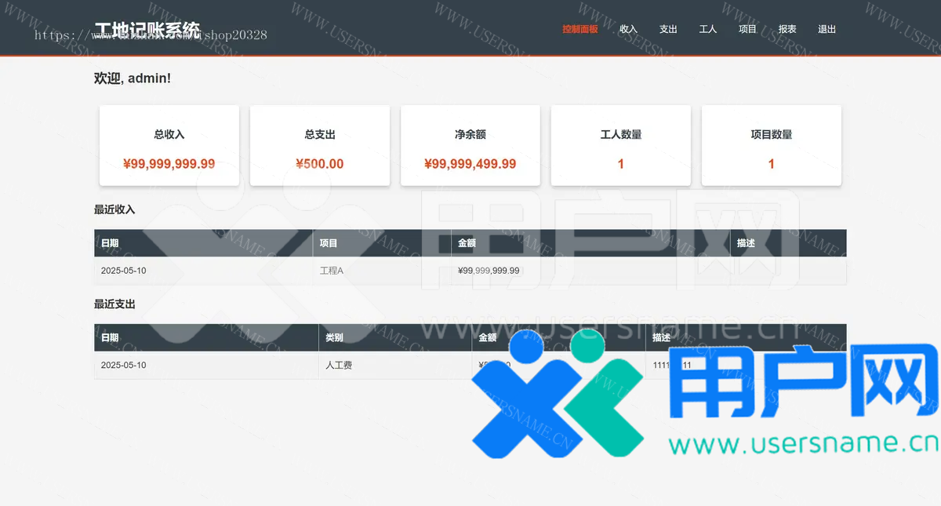Click 工程A in recent income table
941x506 pixels.
click(332, 271)
